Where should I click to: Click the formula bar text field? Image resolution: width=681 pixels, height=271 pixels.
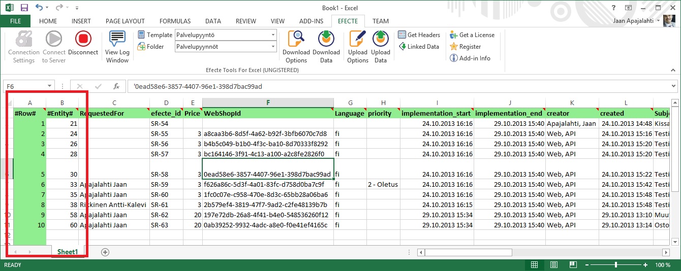pos(402,86)
